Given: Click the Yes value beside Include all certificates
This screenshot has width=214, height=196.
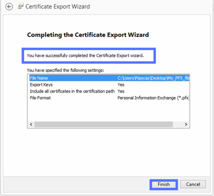Looking at the screenshot, I should pos(121,91).
